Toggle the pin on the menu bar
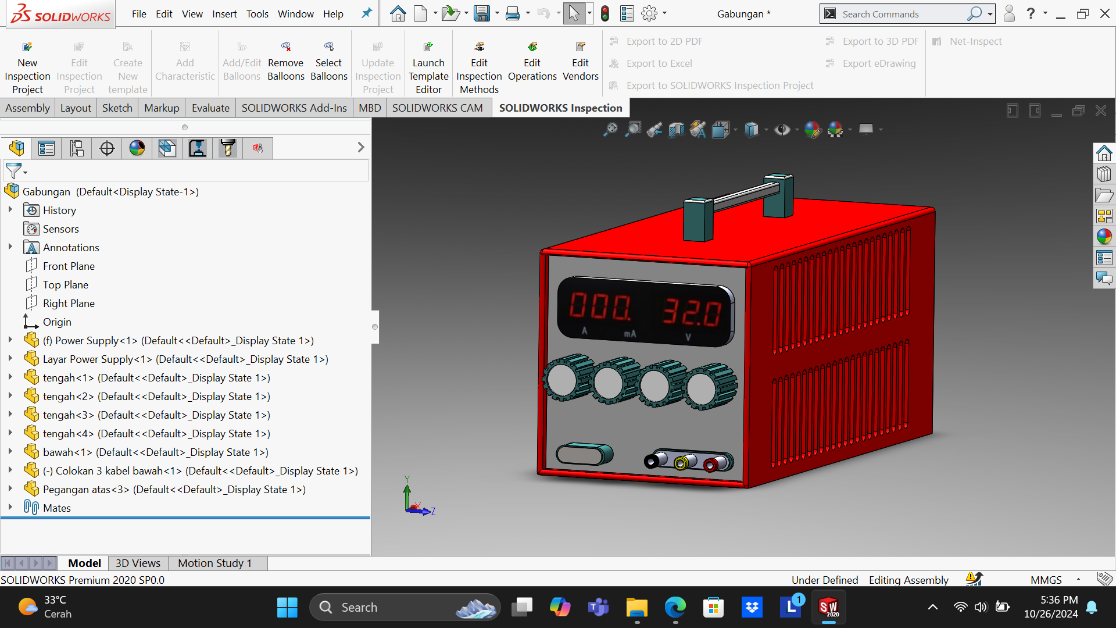Screen dimensions: 1116x628 pyautogui.click(x=366, y=13)
